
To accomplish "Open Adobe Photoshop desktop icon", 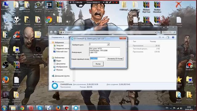I will 27,7.
